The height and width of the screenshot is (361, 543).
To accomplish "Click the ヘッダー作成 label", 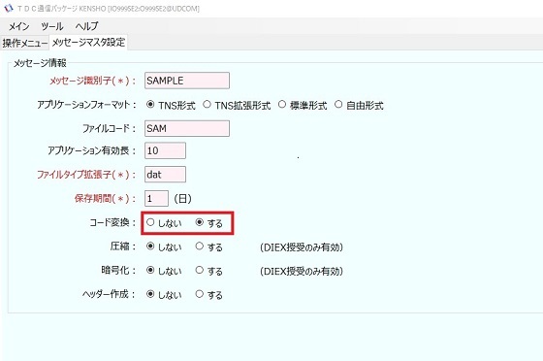I will pos(109,294).
